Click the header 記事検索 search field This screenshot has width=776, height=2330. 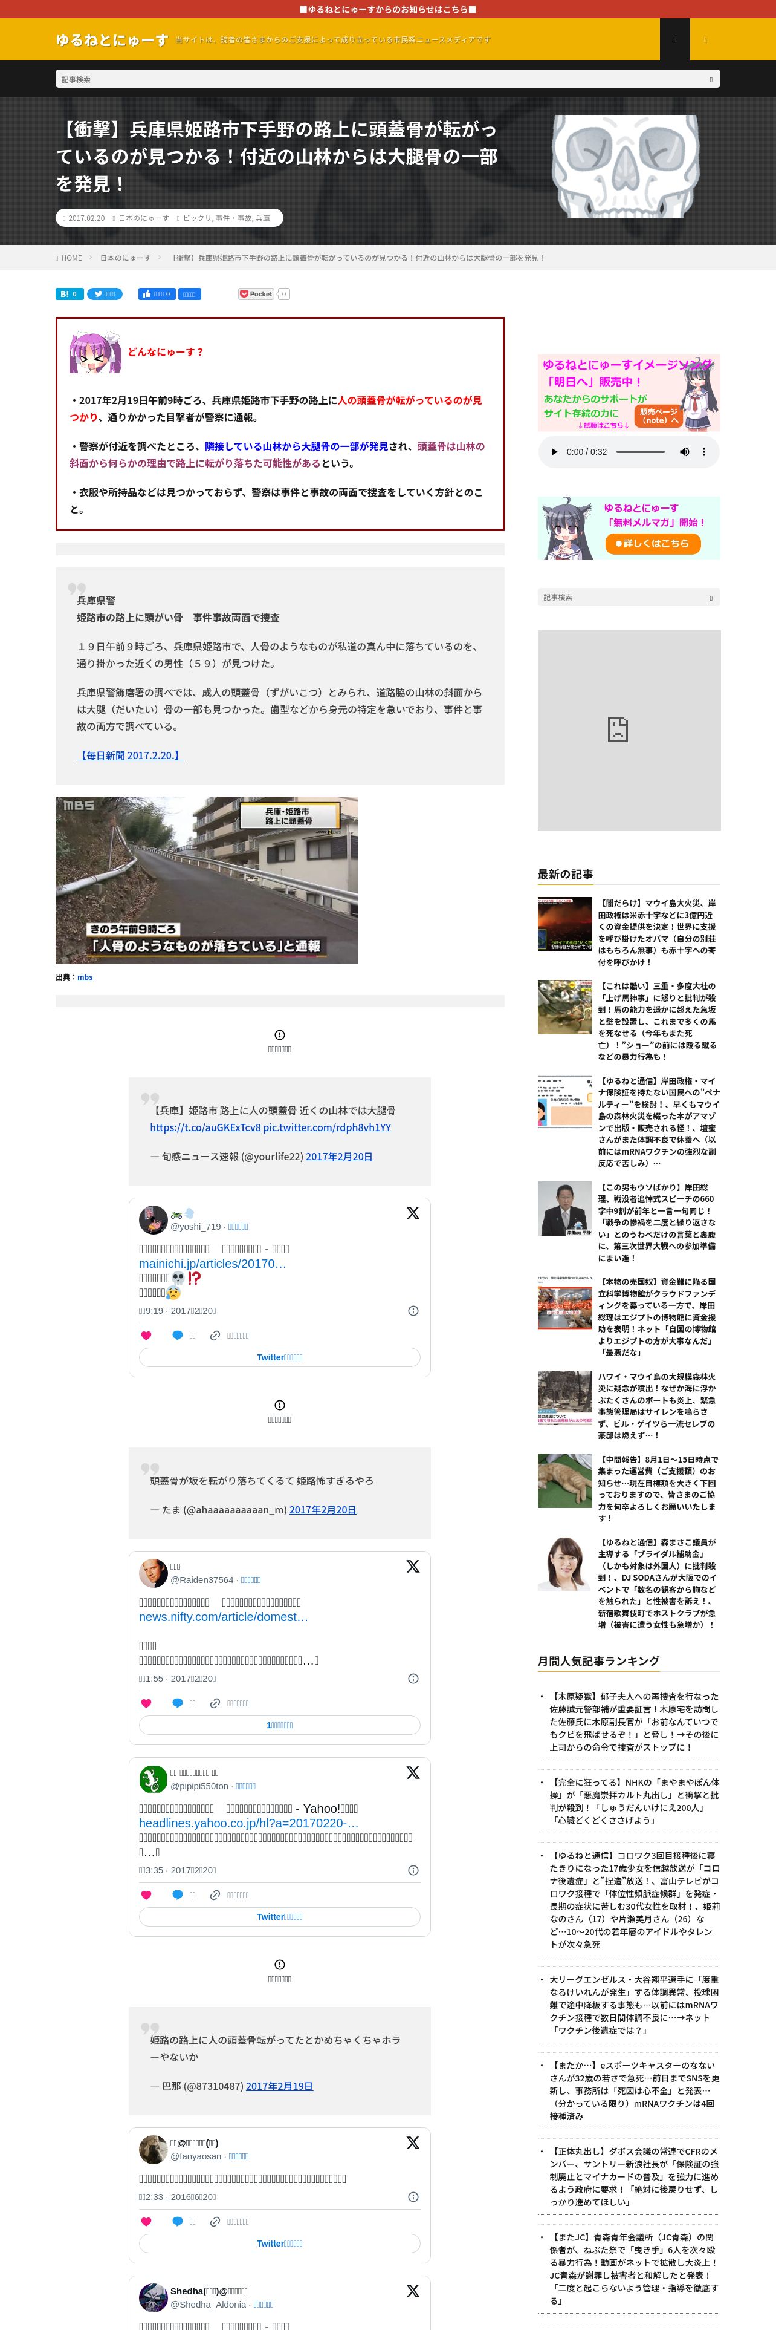[x=387, y=80]
